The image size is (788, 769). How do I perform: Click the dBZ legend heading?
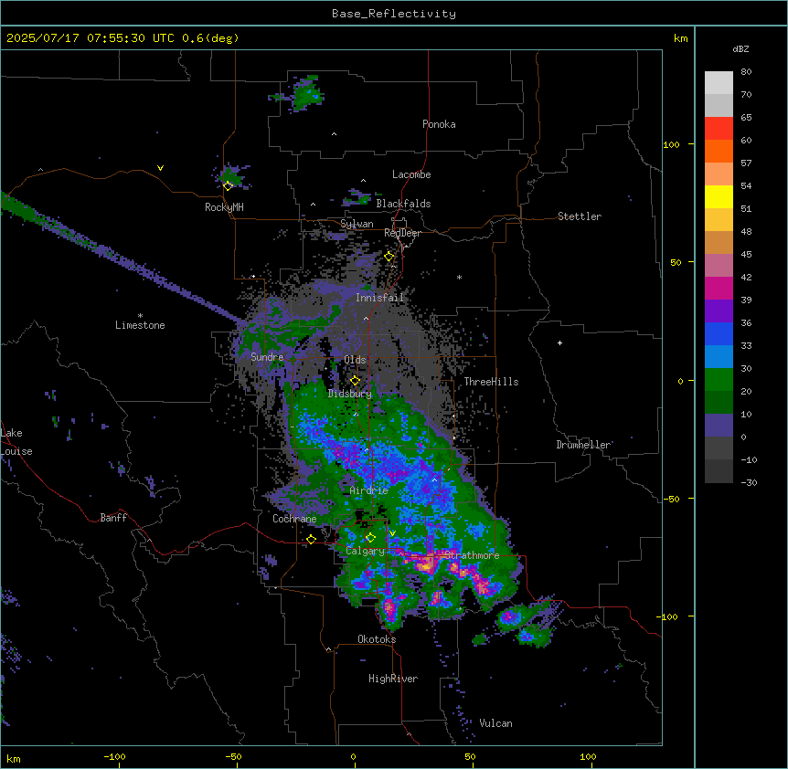click(740, 48)
